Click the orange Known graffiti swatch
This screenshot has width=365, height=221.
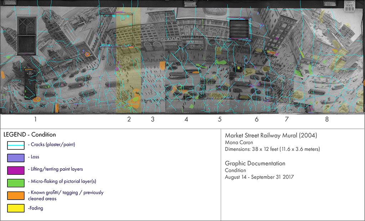click(16, 195)
